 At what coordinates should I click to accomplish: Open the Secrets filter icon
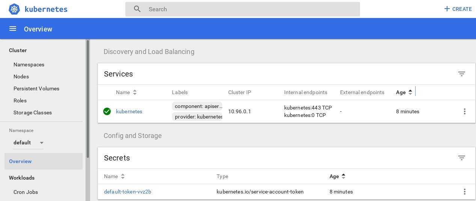462,158
